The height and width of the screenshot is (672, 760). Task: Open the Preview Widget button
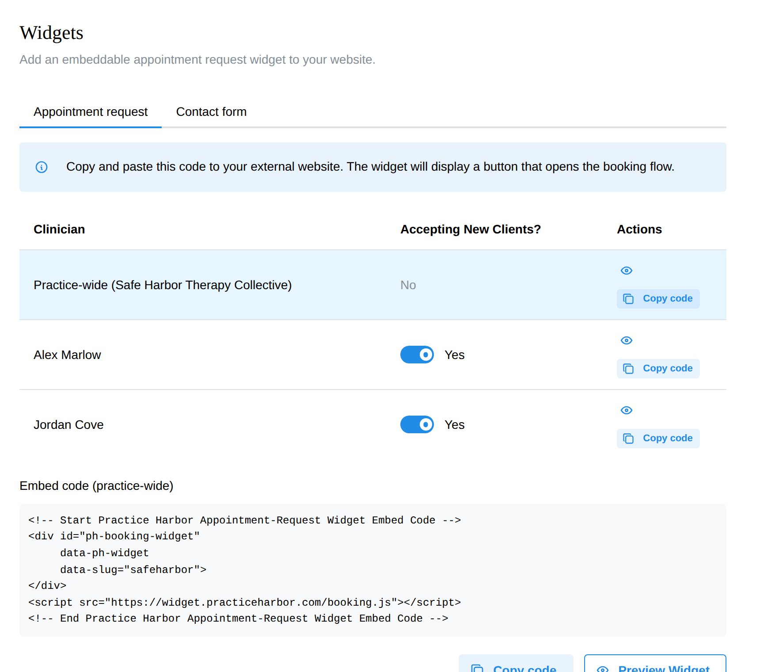[655, 664]
